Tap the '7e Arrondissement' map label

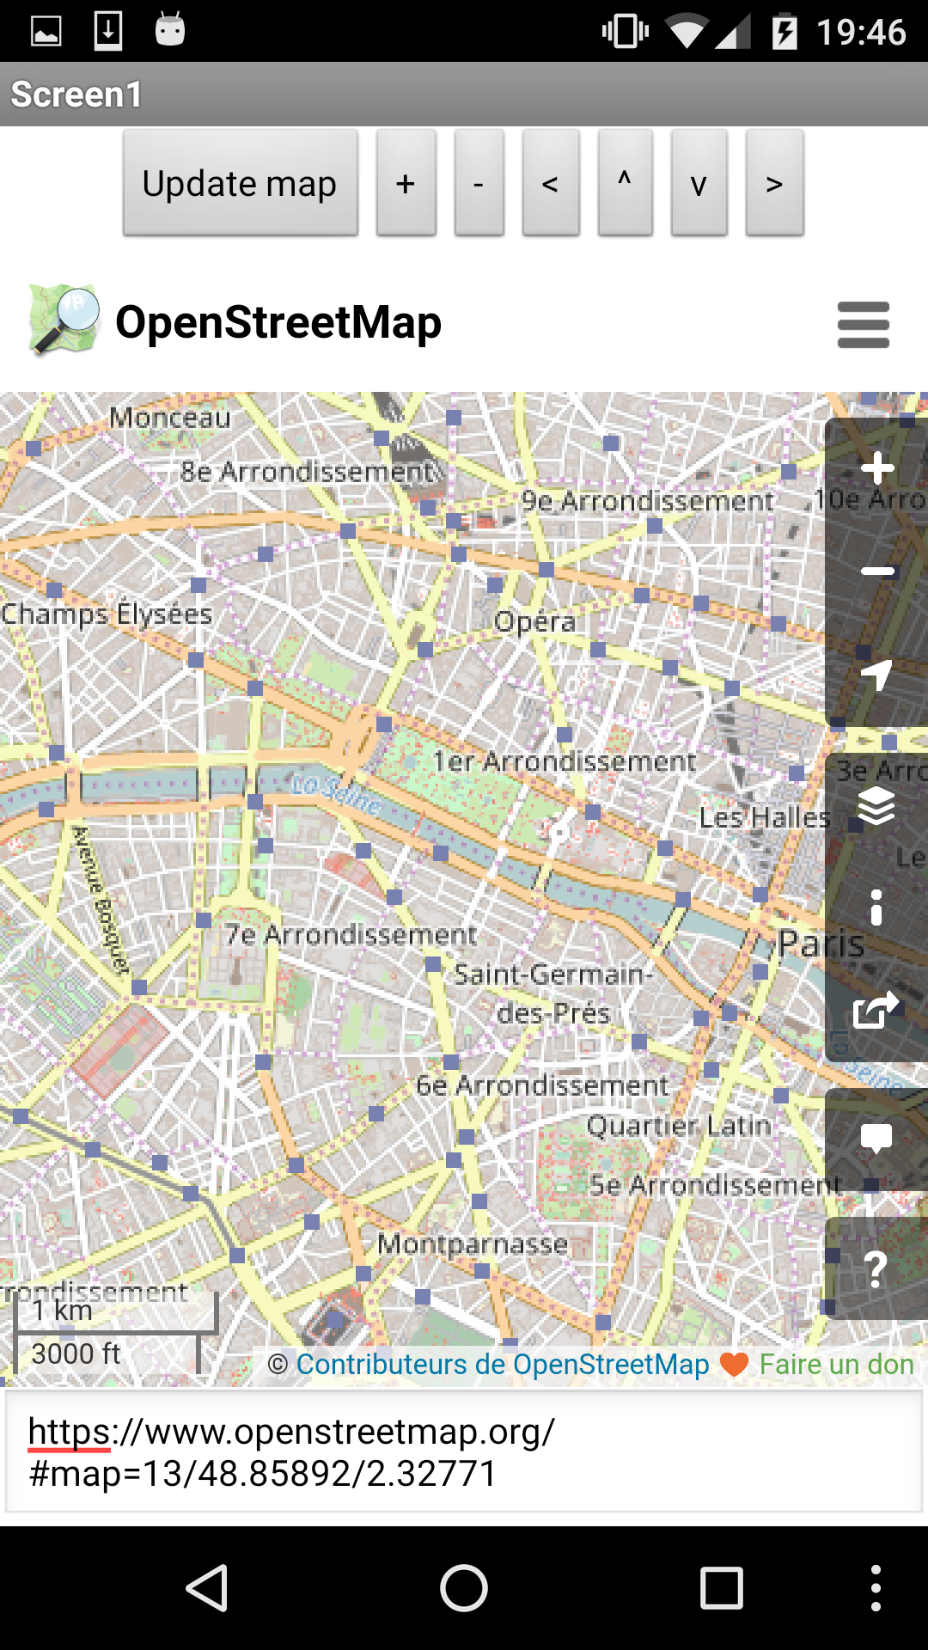point(351,935)
